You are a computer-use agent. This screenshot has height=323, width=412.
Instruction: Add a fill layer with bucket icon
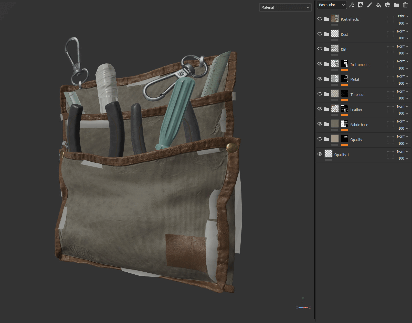point(378,5)
